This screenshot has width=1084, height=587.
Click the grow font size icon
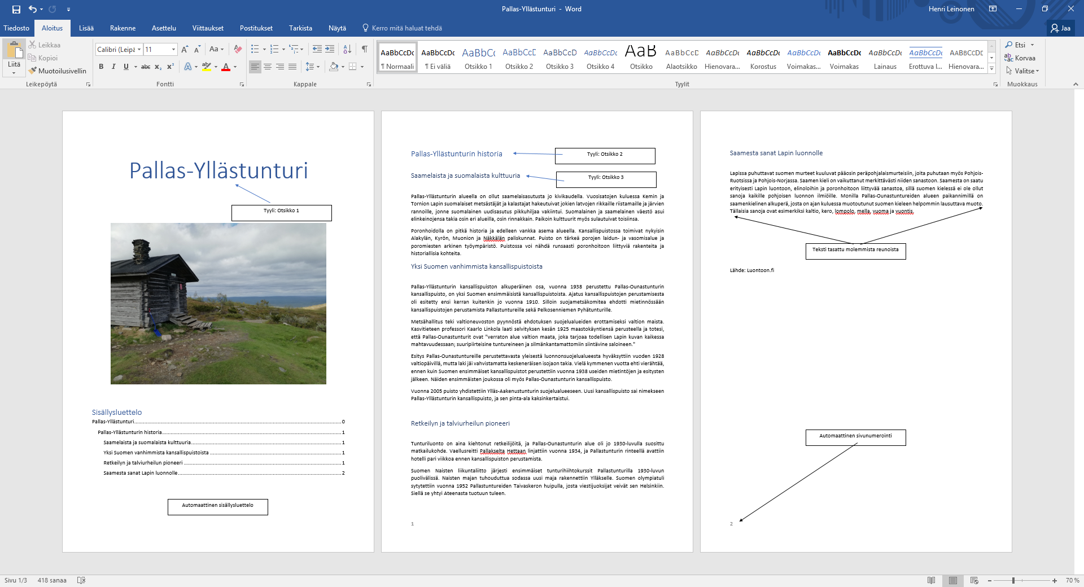pyautogui.click(x=185, y=49)
